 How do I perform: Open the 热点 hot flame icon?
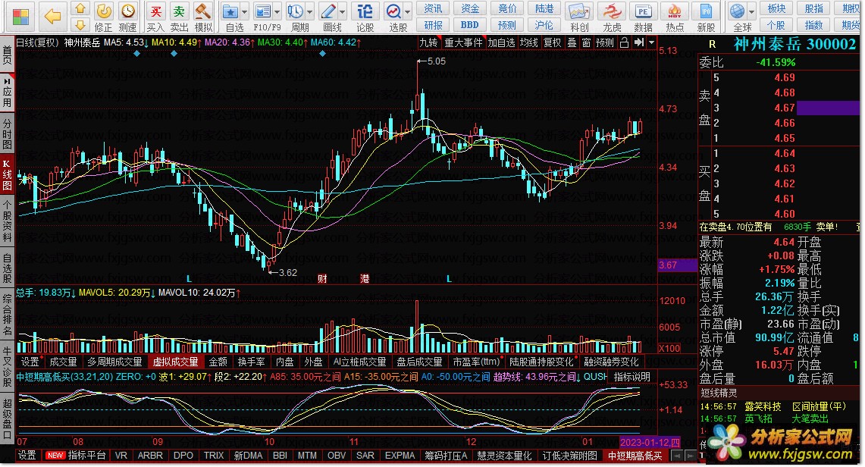coord(674,11)
